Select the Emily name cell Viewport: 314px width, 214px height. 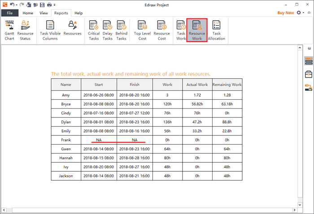pyautogui.click(x=66, y=131)
